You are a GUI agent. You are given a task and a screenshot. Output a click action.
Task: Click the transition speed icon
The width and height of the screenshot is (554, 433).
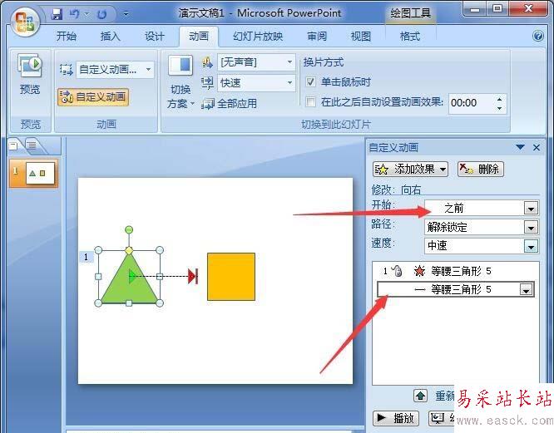point(207,83)
